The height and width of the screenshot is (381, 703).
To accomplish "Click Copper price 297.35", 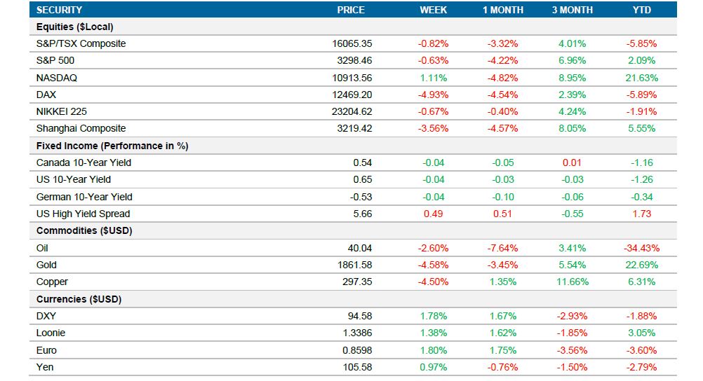I will point(357,282).
